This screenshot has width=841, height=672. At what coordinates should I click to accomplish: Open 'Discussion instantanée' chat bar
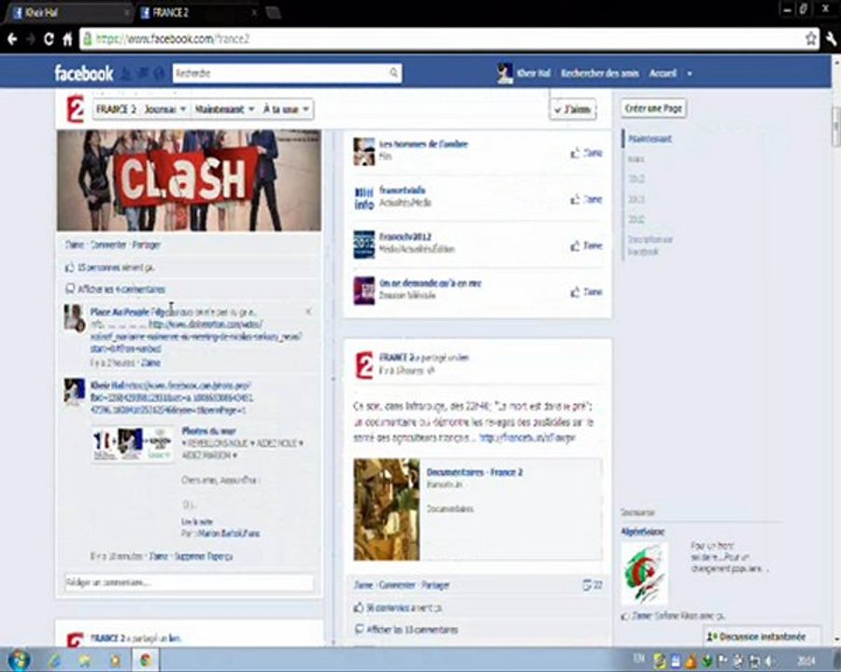(762, 637)
